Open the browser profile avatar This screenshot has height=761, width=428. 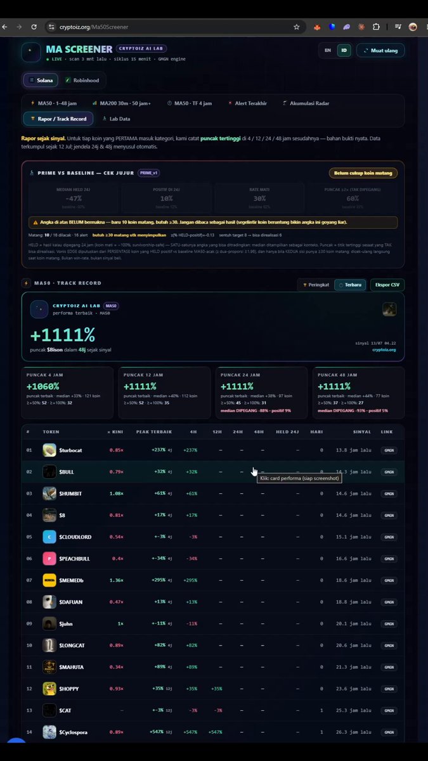(x=413, y=27)
